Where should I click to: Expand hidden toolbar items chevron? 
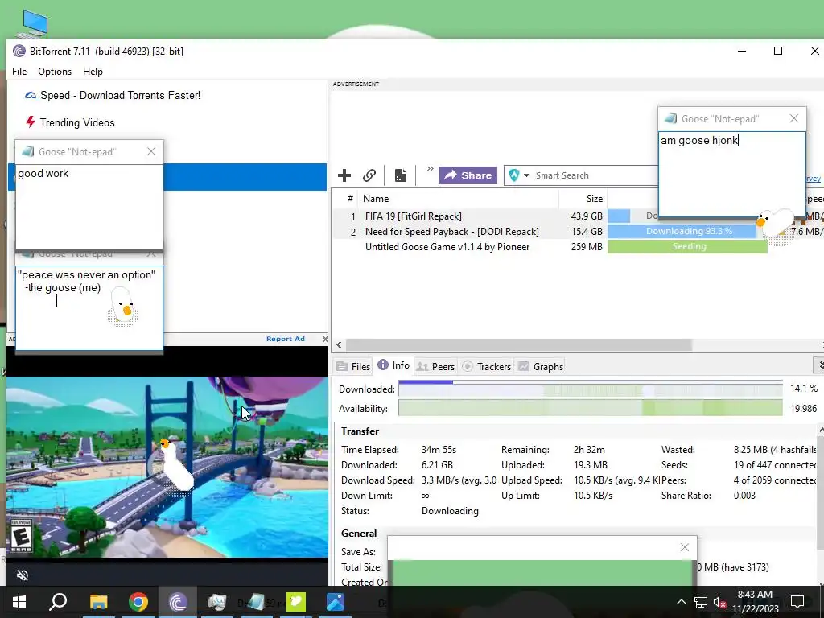click(x=430, y=169)
